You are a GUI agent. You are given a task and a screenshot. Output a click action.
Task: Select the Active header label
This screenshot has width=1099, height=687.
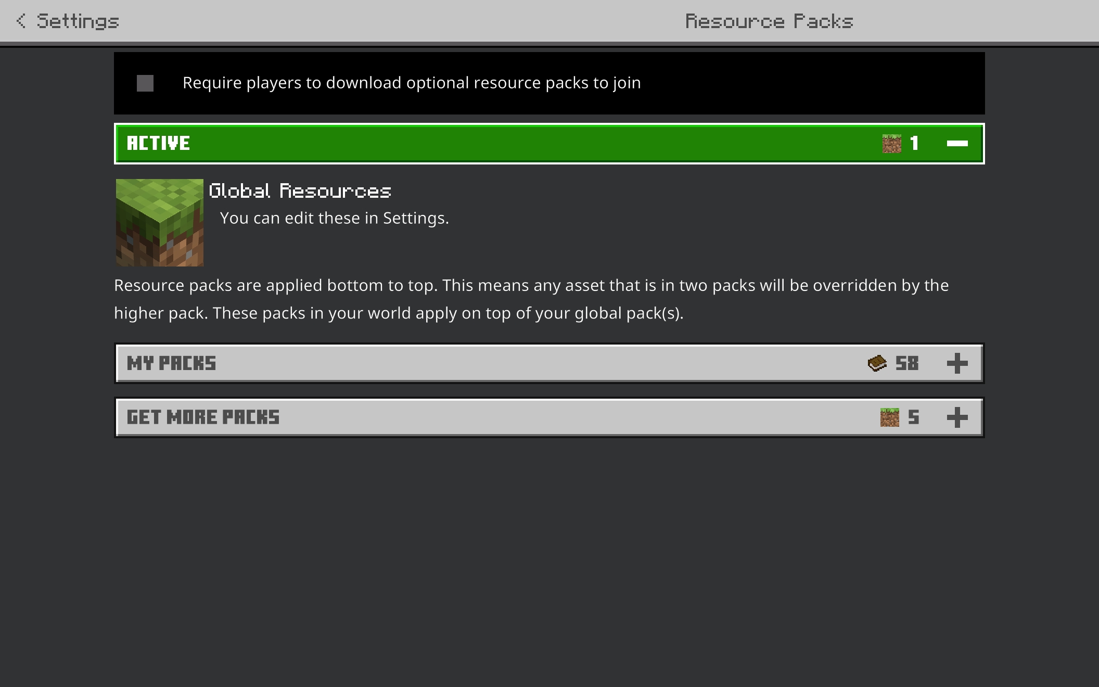tap(158, 143)
